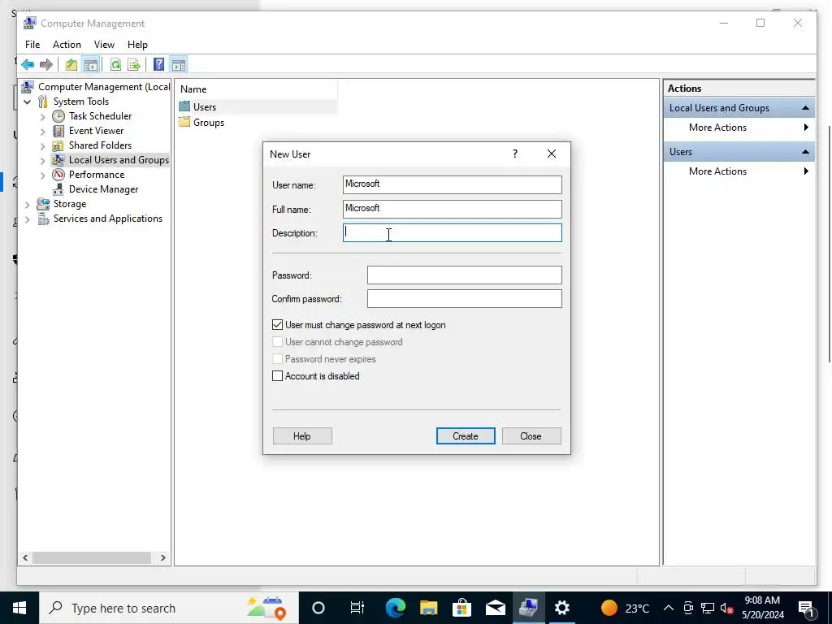Click the Device Manager icon
832x624 pixels.
click(x=58, y=188)
